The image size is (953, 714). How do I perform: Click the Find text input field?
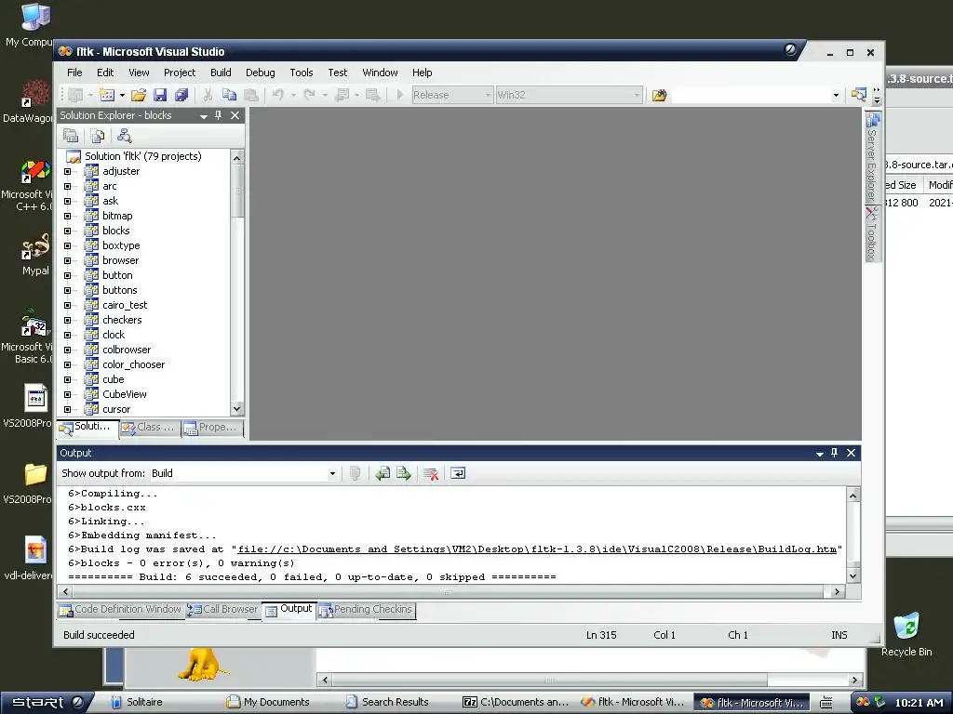(750, 96)
